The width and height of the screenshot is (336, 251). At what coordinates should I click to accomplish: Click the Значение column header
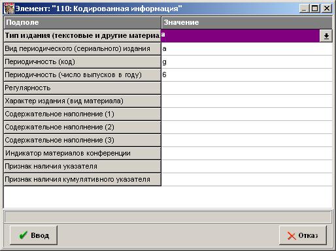(247, 22)
